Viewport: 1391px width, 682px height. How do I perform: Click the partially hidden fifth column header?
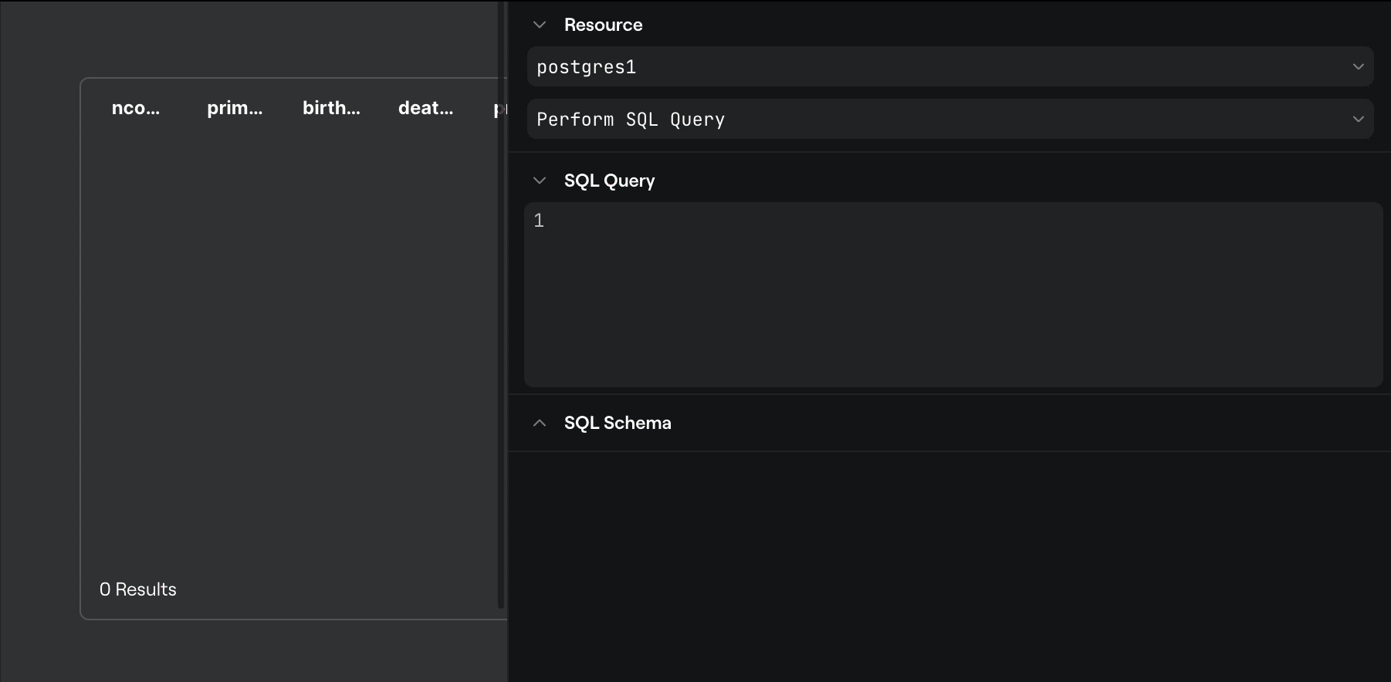point(499,109)
